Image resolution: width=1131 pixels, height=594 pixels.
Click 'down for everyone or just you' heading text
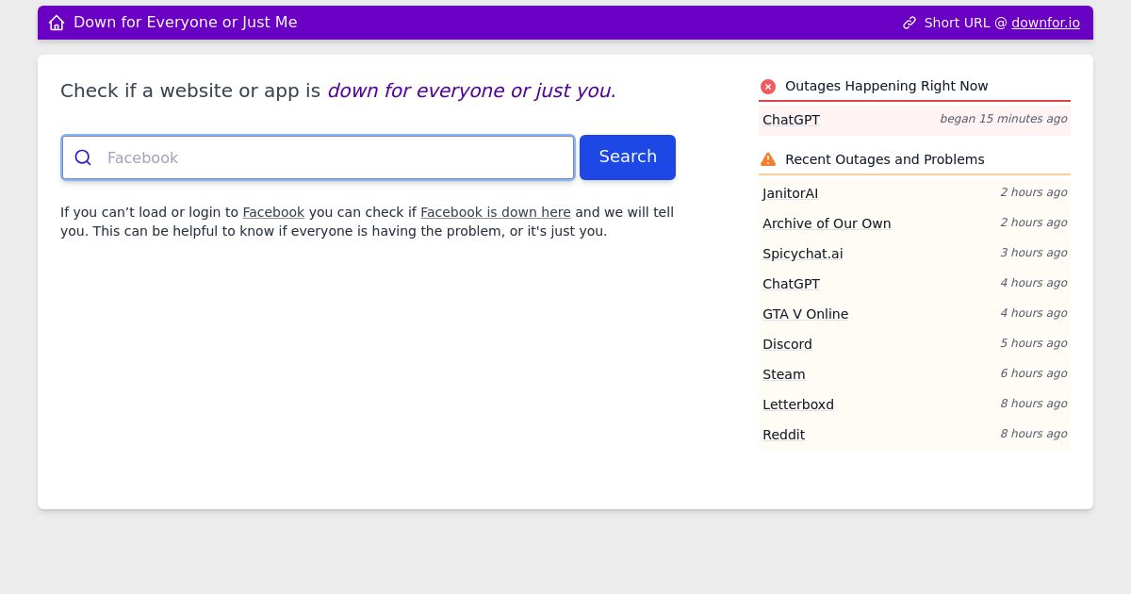[471, 91]
